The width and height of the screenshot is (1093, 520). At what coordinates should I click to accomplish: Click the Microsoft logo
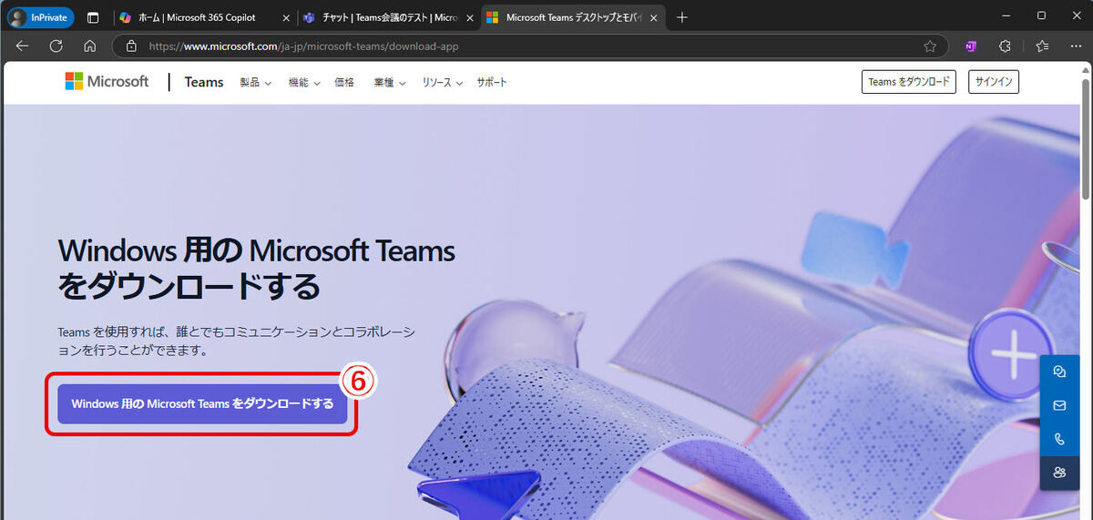point(107,81)
